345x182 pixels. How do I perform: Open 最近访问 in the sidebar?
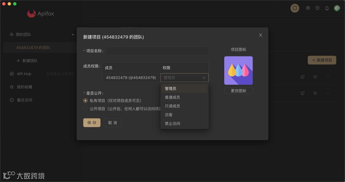[24, 100]
